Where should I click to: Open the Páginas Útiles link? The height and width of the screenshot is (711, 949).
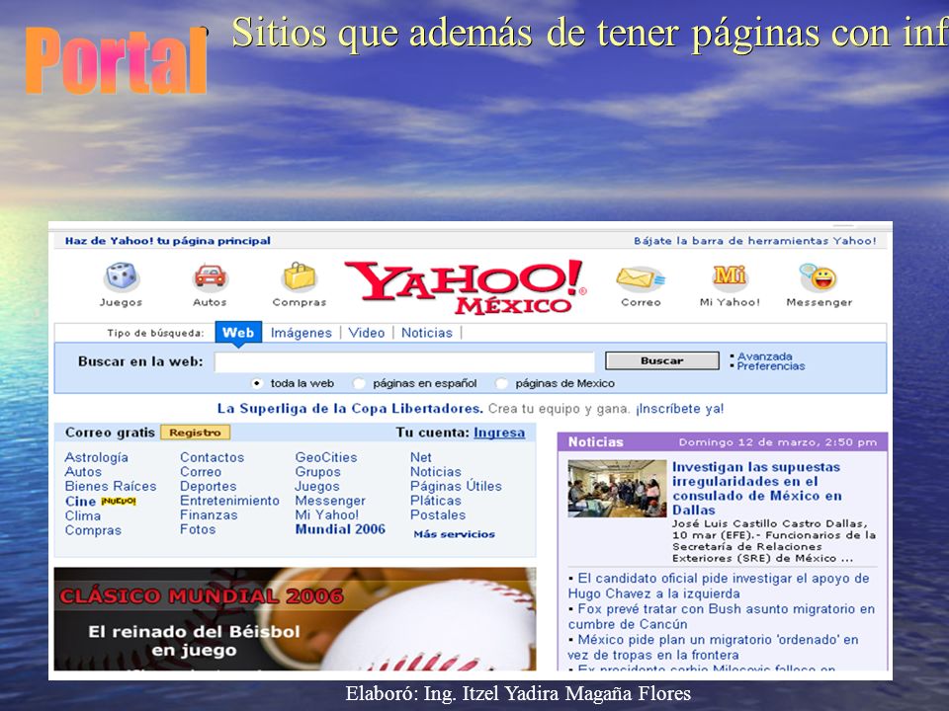tap(456, 486)
